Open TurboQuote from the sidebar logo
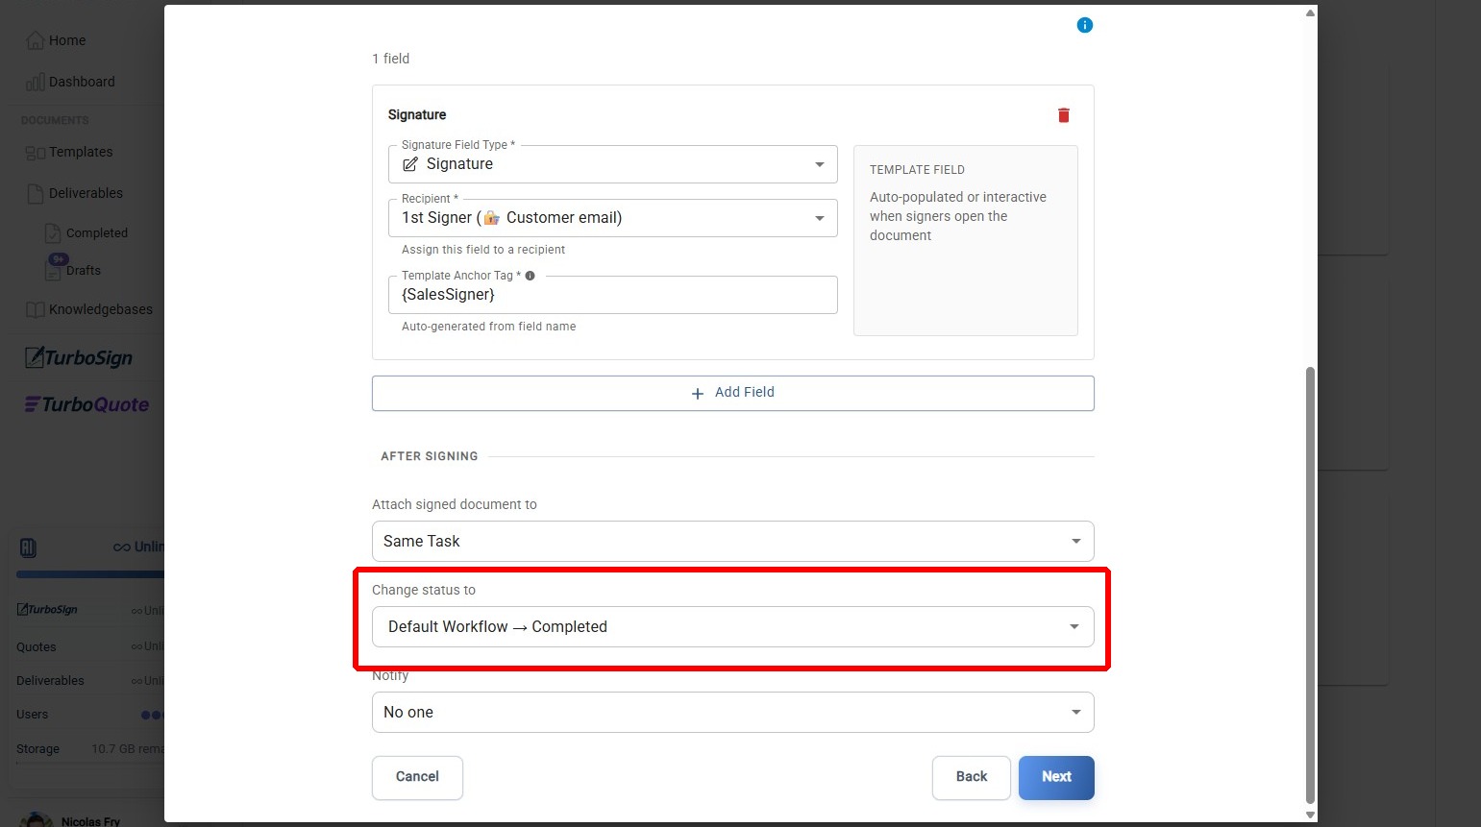Image resolution: width=1481 pixels, height=827 pixels. [x=86, y=403]
